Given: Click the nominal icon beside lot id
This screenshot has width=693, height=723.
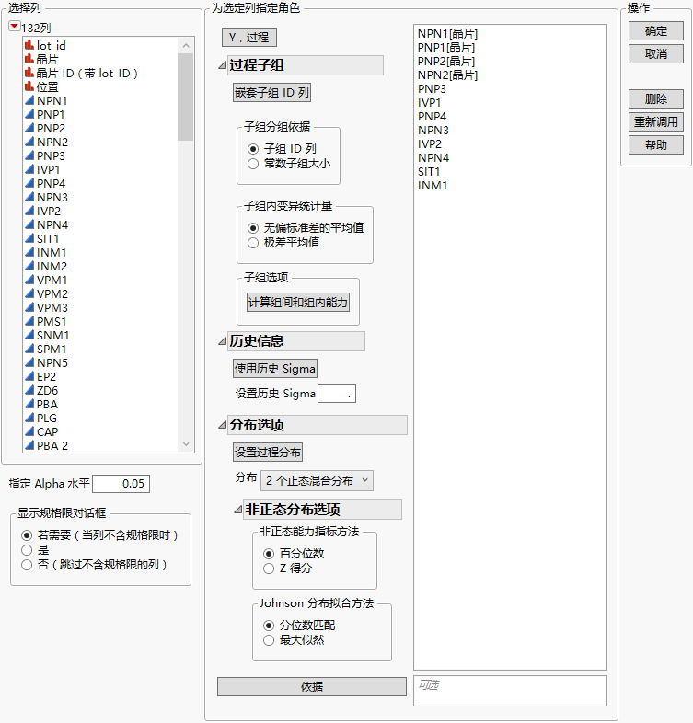Looking at the screenshot, I should 29,45.
